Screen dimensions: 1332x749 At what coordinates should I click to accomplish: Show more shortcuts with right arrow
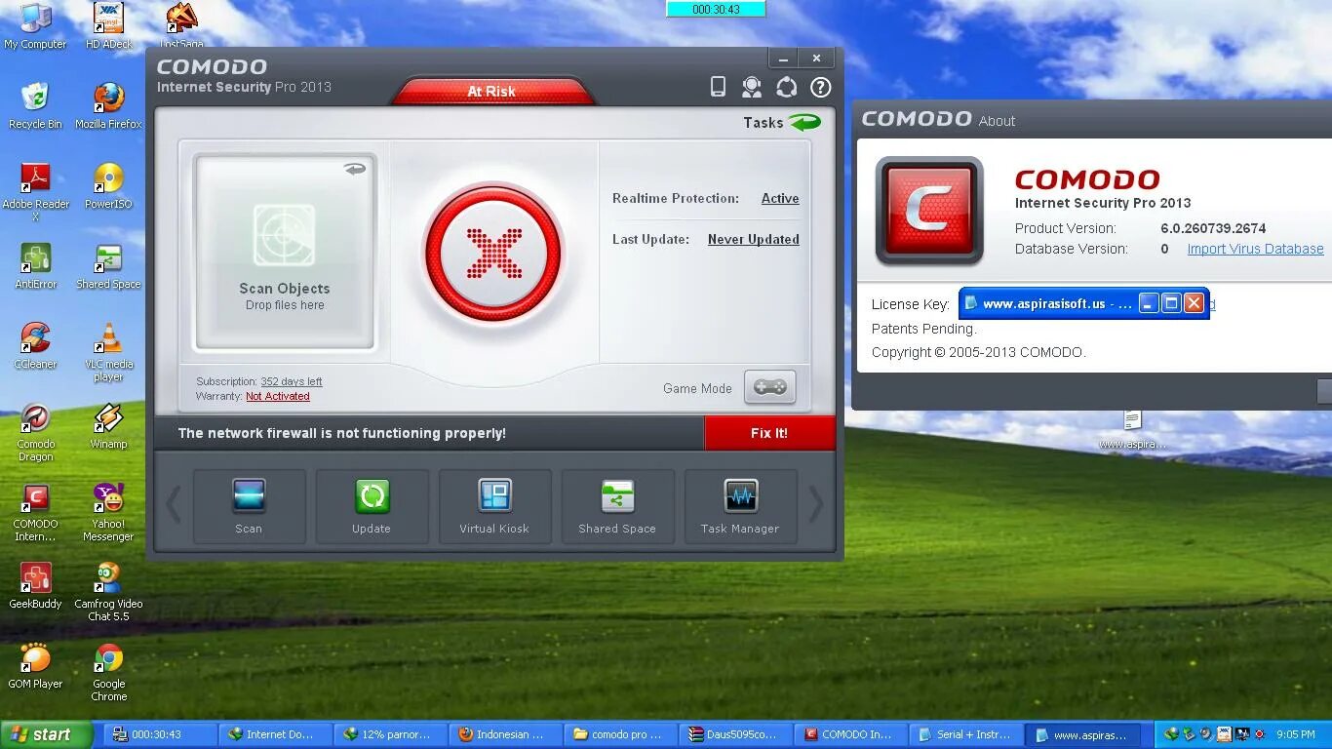(x=816, y=504)
